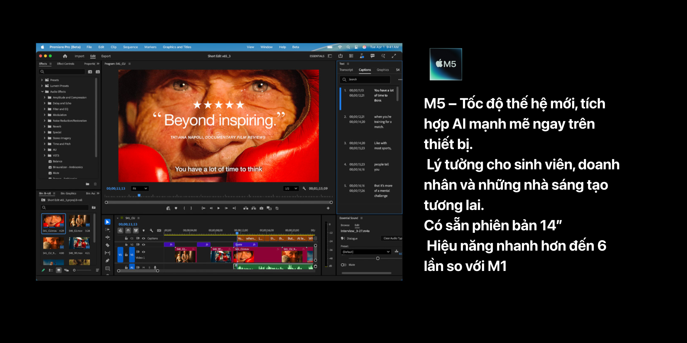Viewport: 687px width, 343px height.
Task: Expand the Lumetri Presets folder
Action: click(x=42, y=86)
